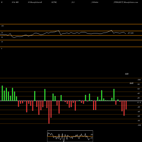Click the MR axis label "60"
The image size is (142, 142).
click(139, 89)
